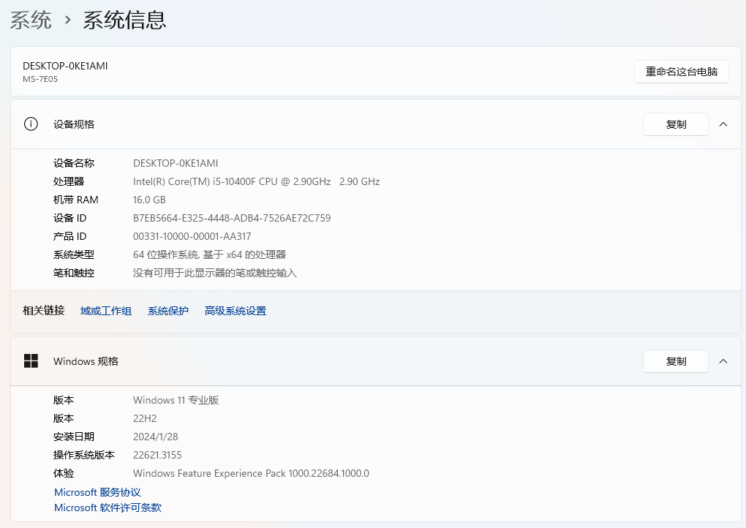Screen dimensions: 746x528
Task: Select the Windows Feature Experience Pack value
Action: click(x=251, y=473)
